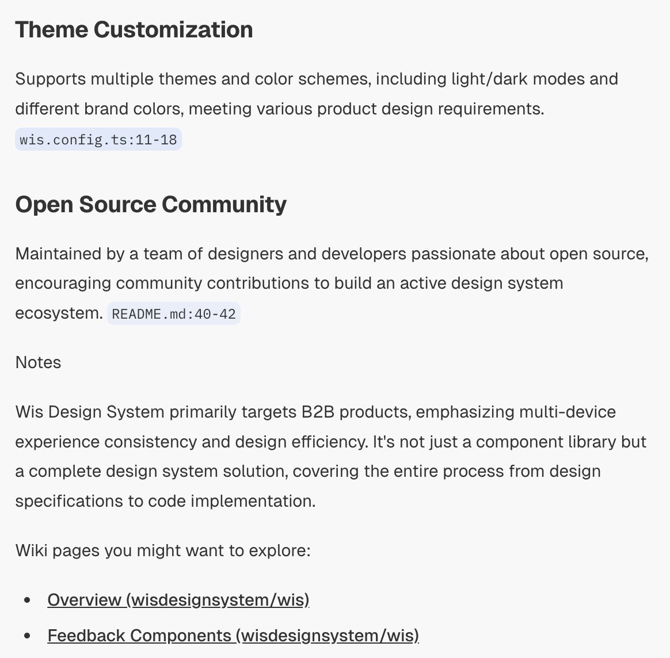Click the 'Wiki pages you might want to explore:' text

coord(163,551)
